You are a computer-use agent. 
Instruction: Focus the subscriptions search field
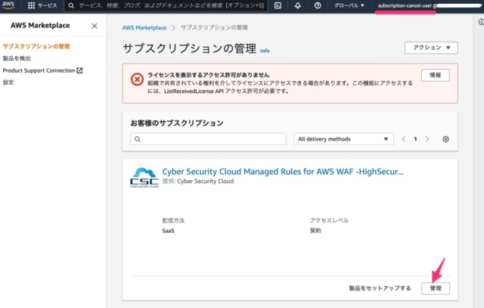[x=208, y=139]
